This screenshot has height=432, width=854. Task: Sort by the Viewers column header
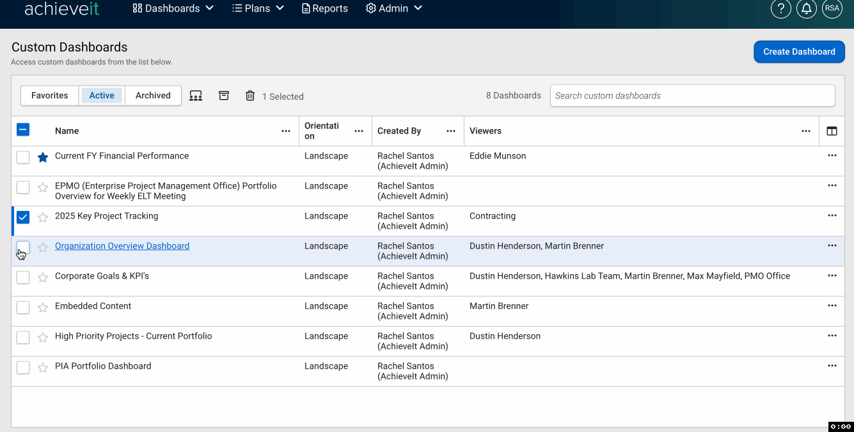click(x=486, y=131)
